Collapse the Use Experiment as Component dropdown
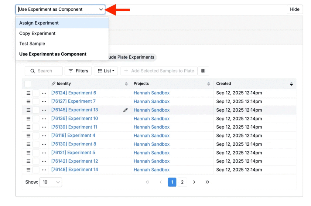The image size is (311, 206). 101,9
